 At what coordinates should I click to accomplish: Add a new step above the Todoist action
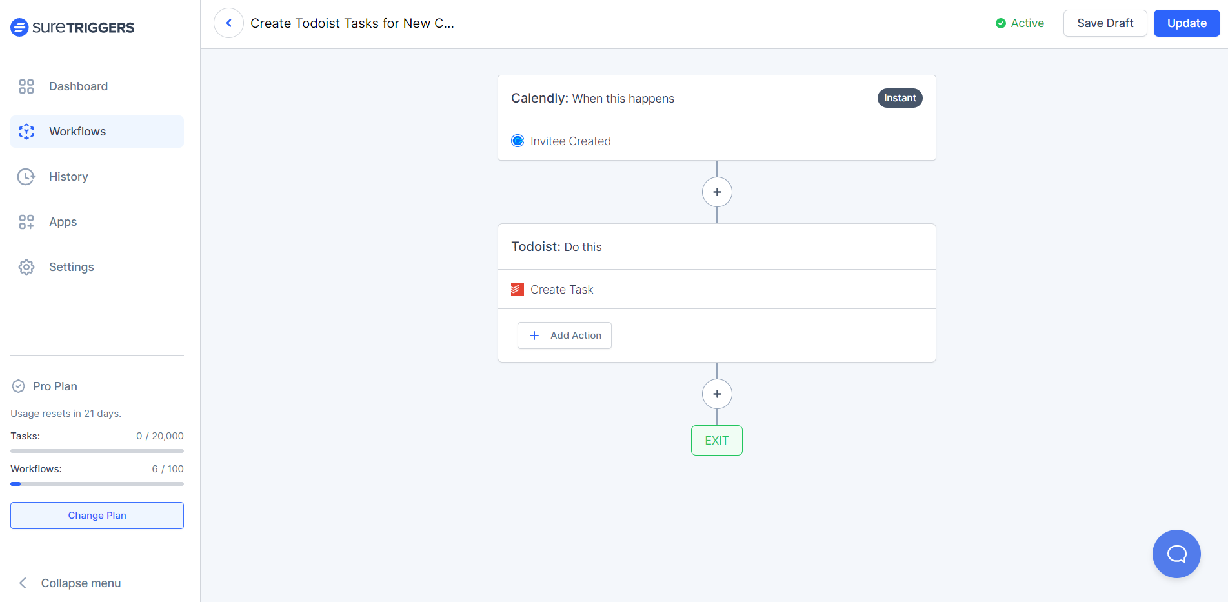716,192
